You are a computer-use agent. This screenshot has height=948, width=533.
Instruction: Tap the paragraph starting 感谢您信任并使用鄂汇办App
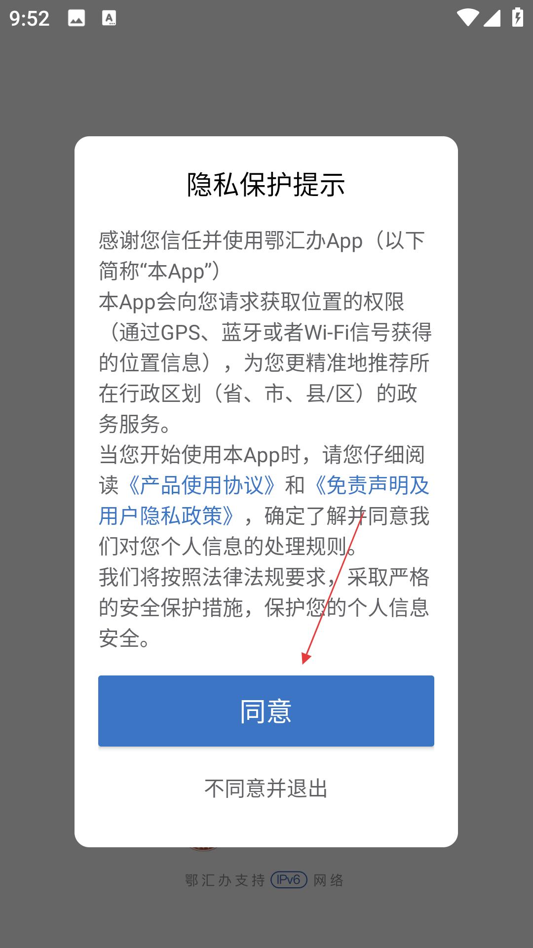tap(262, 256)
